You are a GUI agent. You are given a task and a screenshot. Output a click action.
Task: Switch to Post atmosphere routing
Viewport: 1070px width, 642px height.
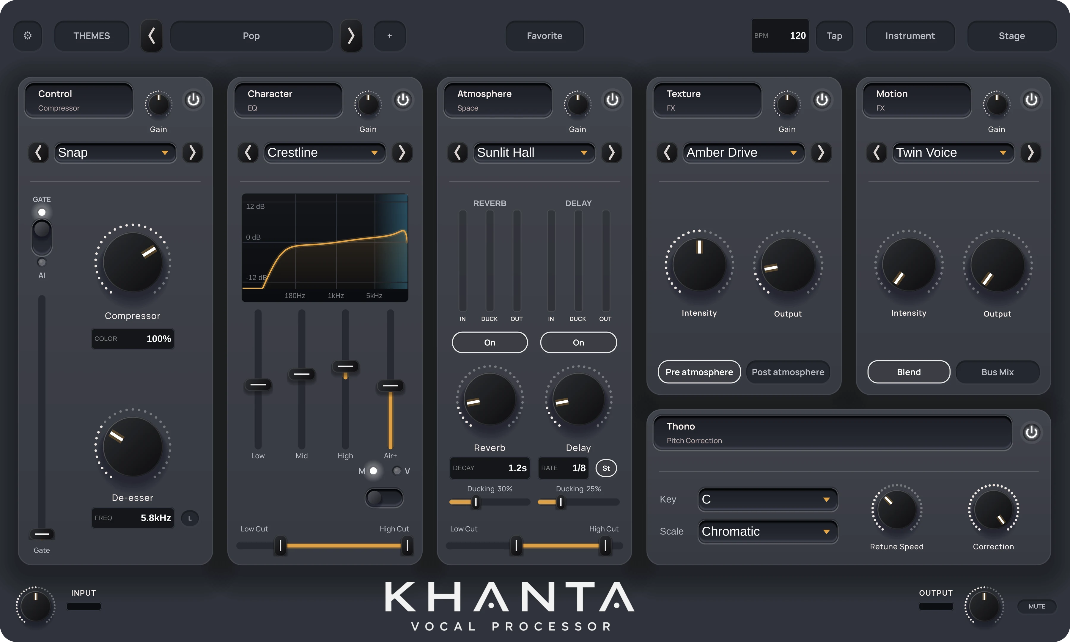pos(788,372)
